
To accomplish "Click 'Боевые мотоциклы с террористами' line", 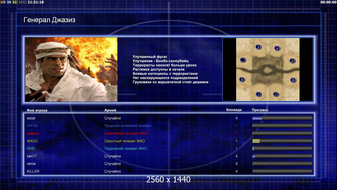I will tap(165, 73).
